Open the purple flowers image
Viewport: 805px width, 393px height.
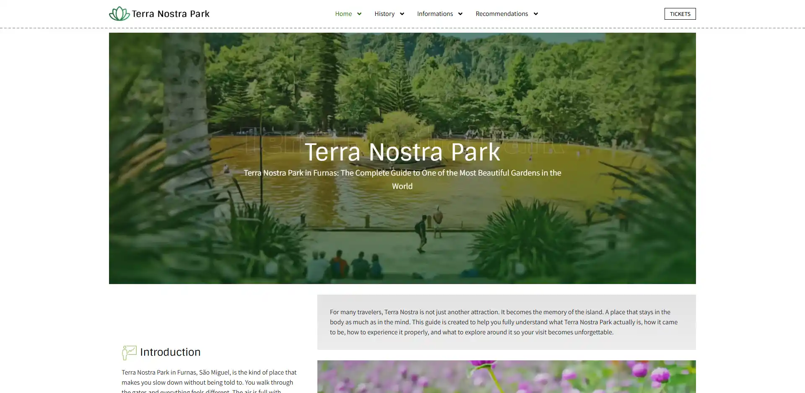[x=506, y=376]
